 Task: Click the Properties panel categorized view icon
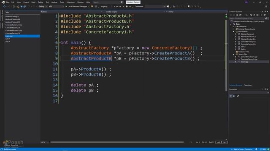pos(231,96)
